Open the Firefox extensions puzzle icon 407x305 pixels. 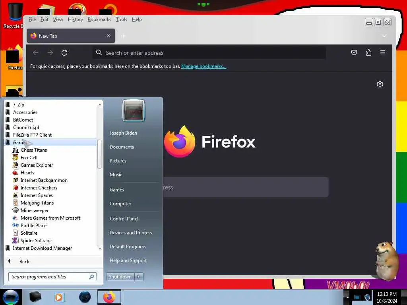coord(368,53)
